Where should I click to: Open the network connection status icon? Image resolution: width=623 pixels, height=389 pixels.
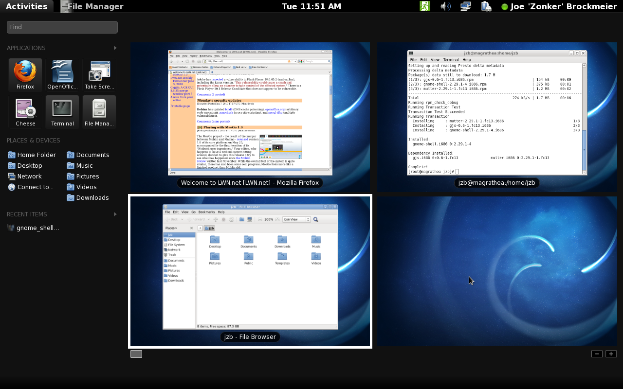click(466, 6)
